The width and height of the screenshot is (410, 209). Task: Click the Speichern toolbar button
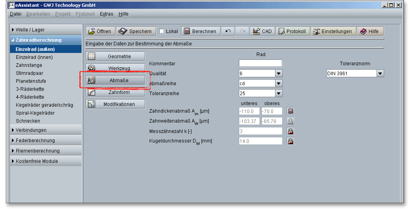[136, 31]
